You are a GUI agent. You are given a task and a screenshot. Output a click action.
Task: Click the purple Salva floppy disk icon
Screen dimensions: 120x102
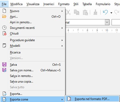[x=4, y=64]
